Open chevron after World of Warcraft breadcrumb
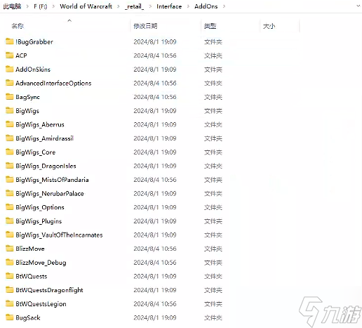The height and width of the screenshot is (328, 362). [119, 6]
